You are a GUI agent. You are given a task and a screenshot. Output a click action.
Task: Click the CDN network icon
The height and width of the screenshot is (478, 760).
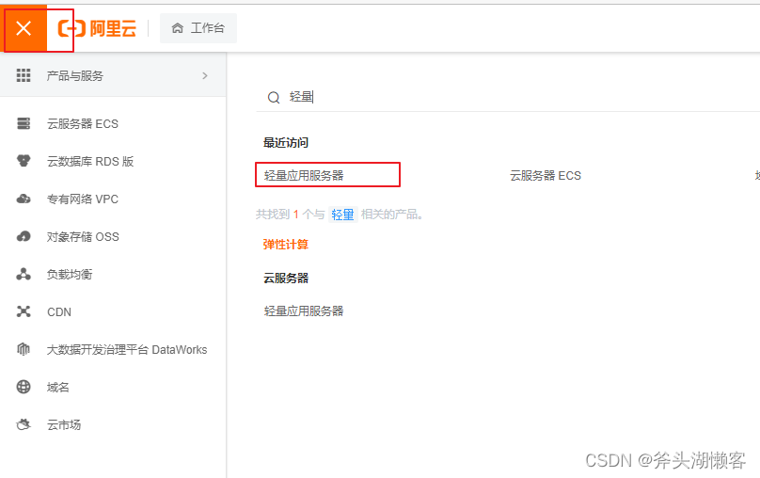pos(24,311)
